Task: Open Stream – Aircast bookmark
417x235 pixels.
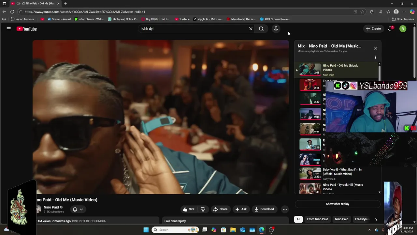Action: tap(59, 19)
